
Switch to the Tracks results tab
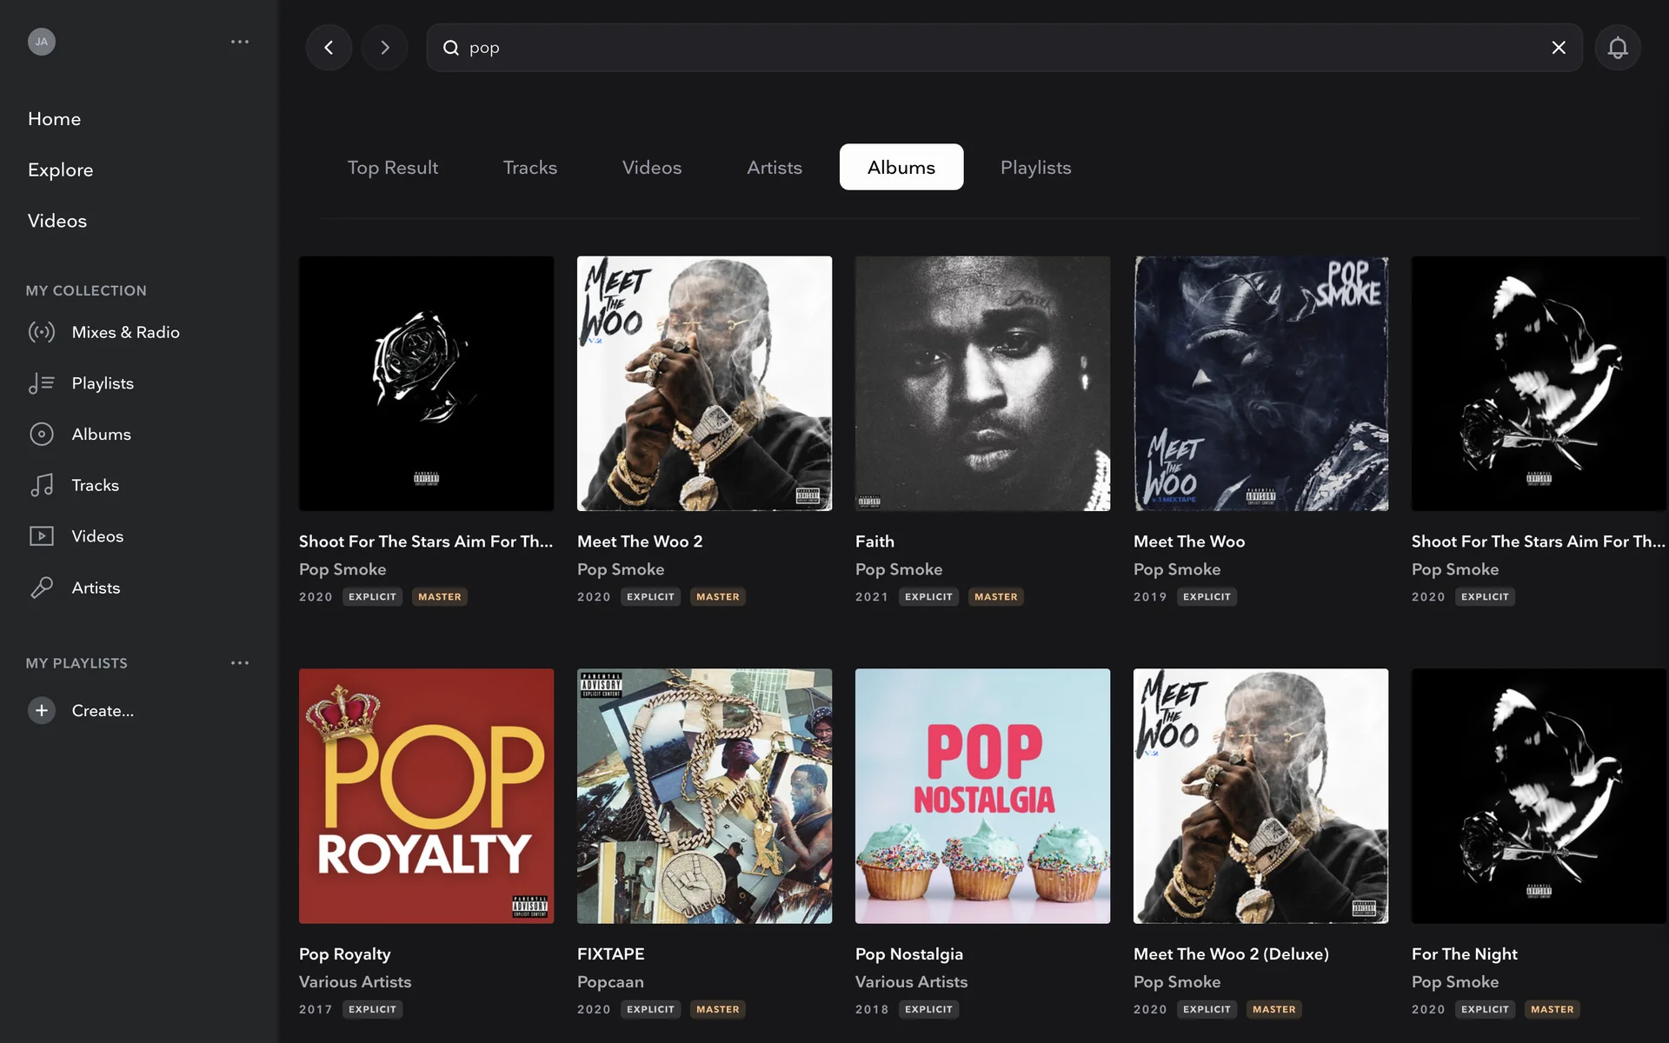click(x=529, y=168)
